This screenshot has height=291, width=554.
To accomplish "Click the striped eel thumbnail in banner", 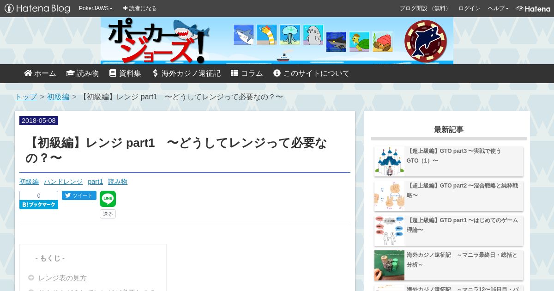I will coord(266,35).
